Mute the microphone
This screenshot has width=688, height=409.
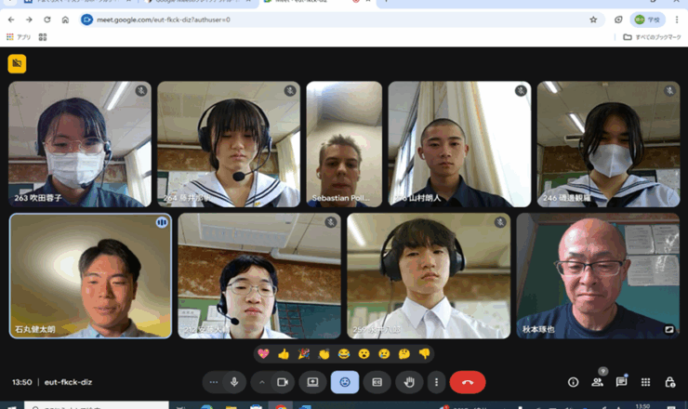pyautogui.click(x=234, y=382)
